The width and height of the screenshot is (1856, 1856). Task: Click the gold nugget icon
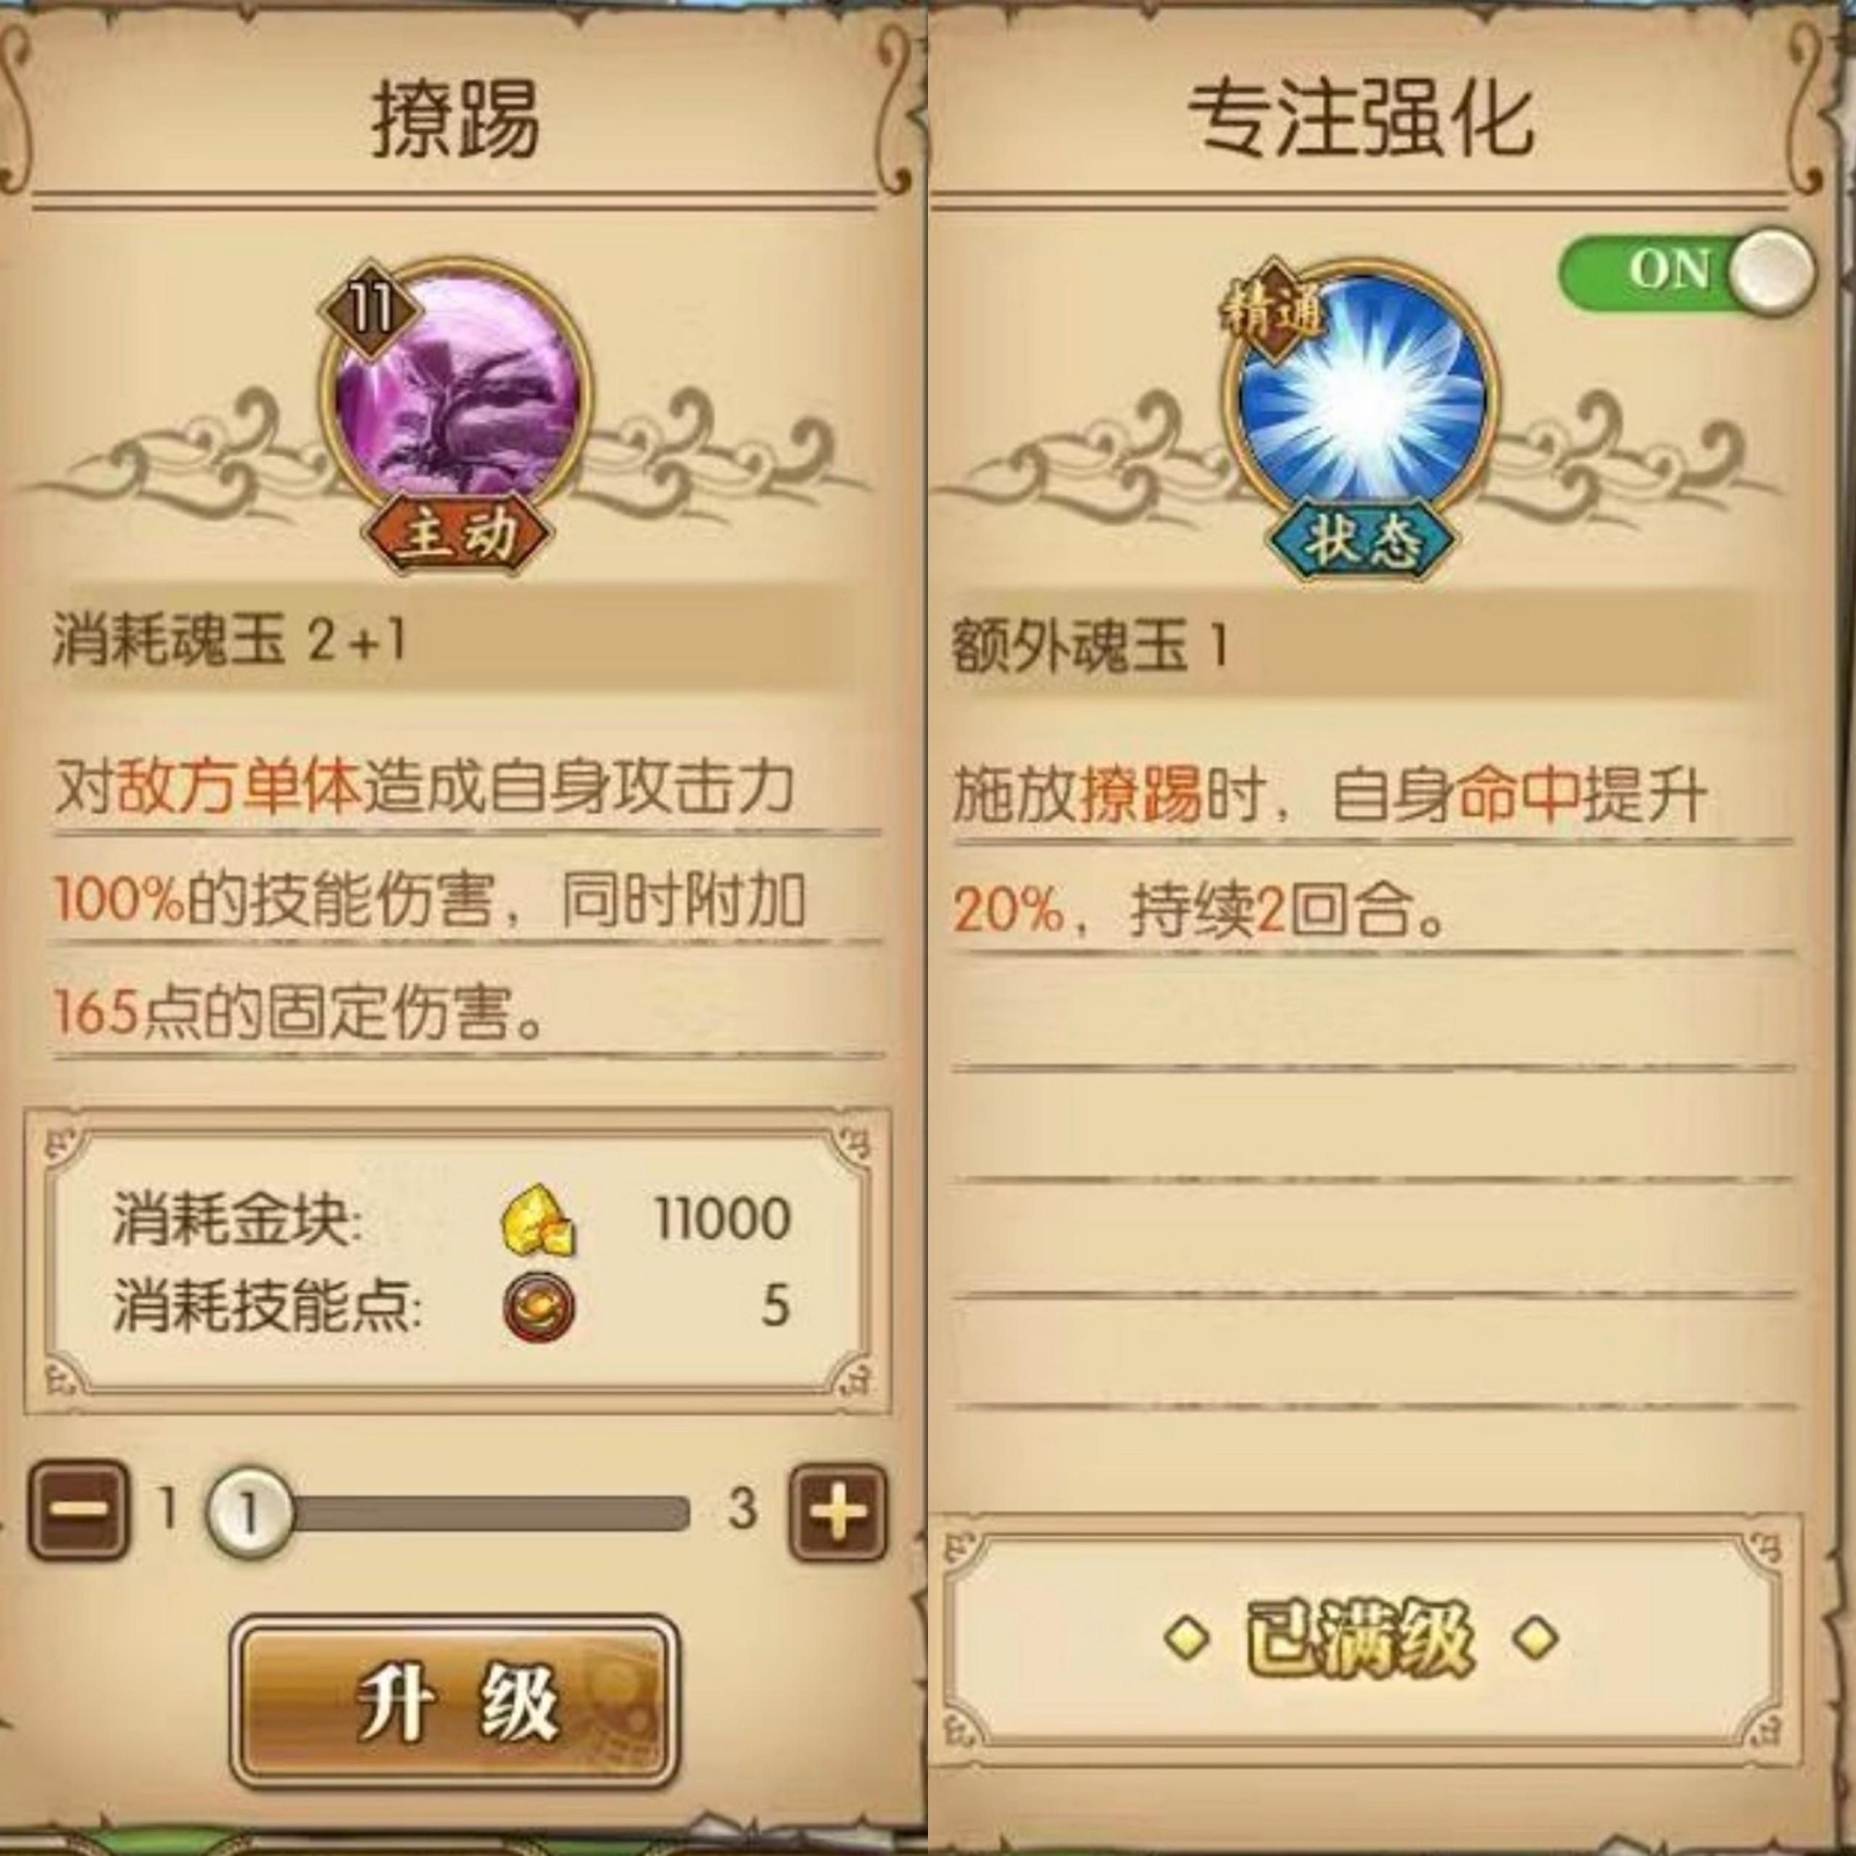pos(539,1222)
